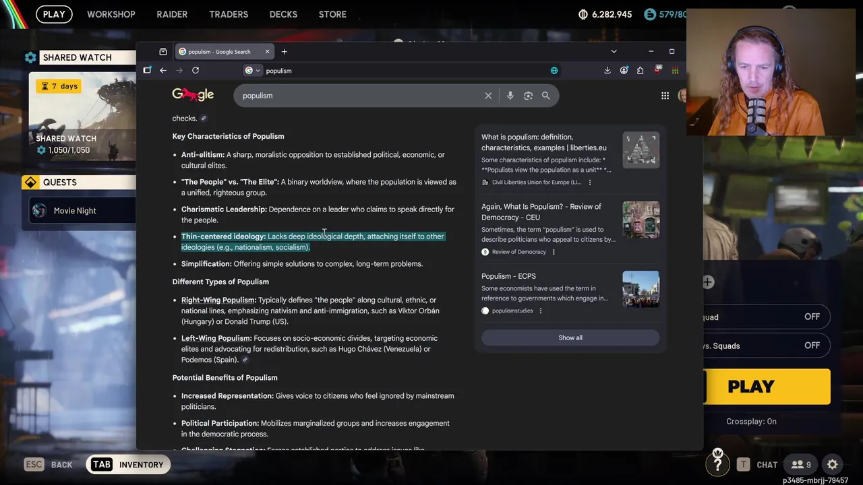The image size is (863, 485).
Task: Open browser downloads icon
Action: pyautogui.click(x=607, y=70)
